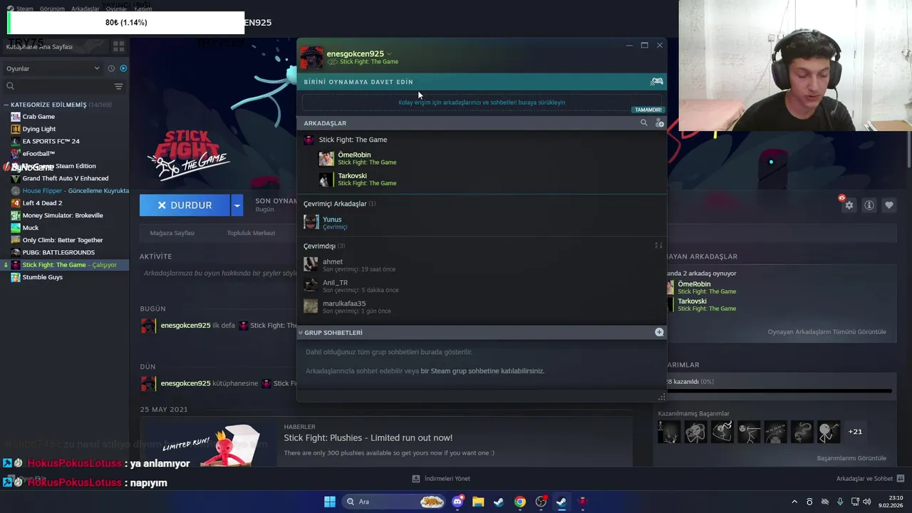Open the Görünüm menu
Image resolution: width=912 pixels, height=513 pixels.
[52, 9]
